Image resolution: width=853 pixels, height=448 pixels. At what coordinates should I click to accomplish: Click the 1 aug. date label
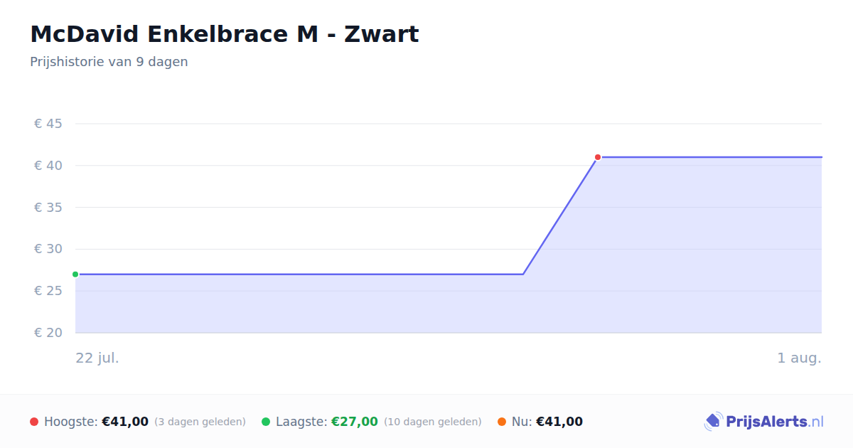(x=799, y=358)
